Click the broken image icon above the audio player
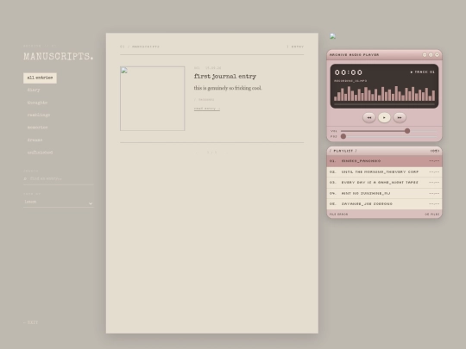 click(332, 36)
